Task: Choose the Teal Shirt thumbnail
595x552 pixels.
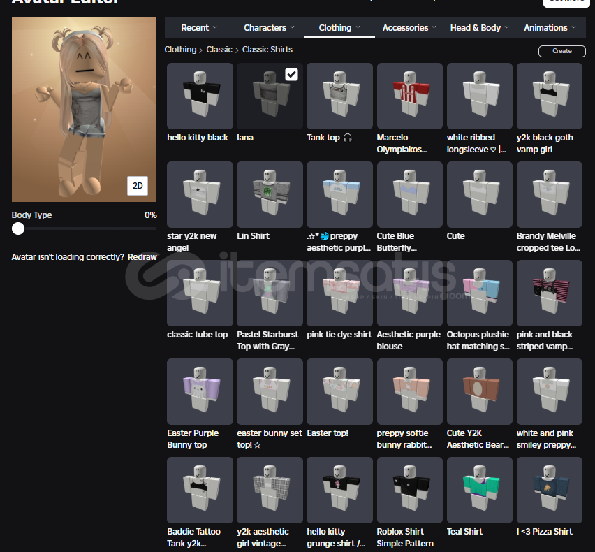Action: 480,490
